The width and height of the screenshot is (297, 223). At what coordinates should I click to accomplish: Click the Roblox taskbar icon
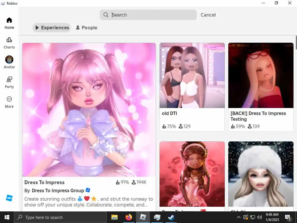(x=143, y=217)
